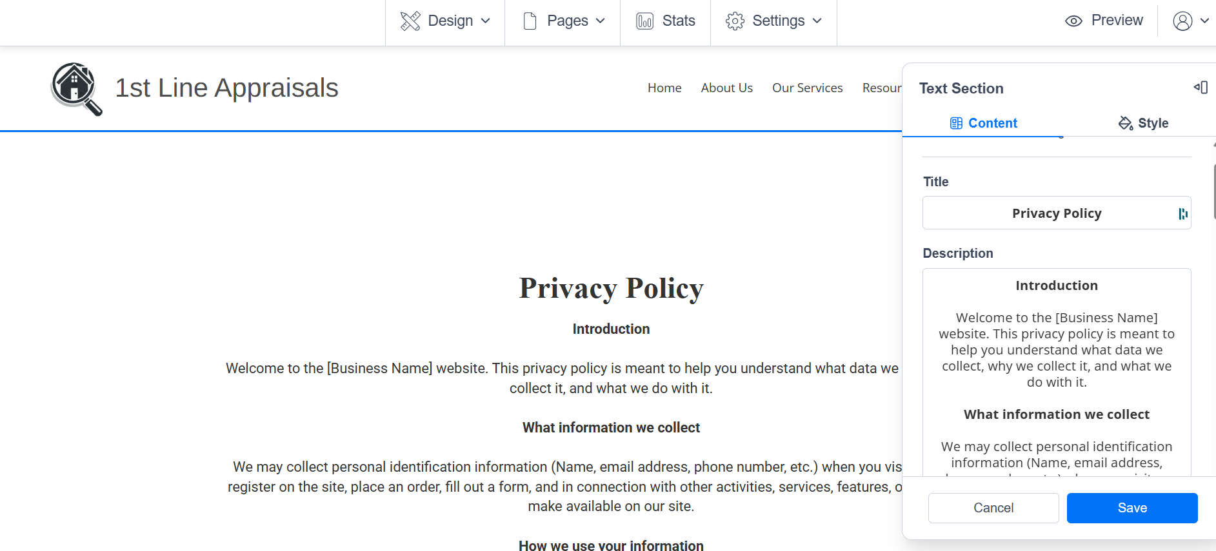Click the Title field label

coord(935,182)
